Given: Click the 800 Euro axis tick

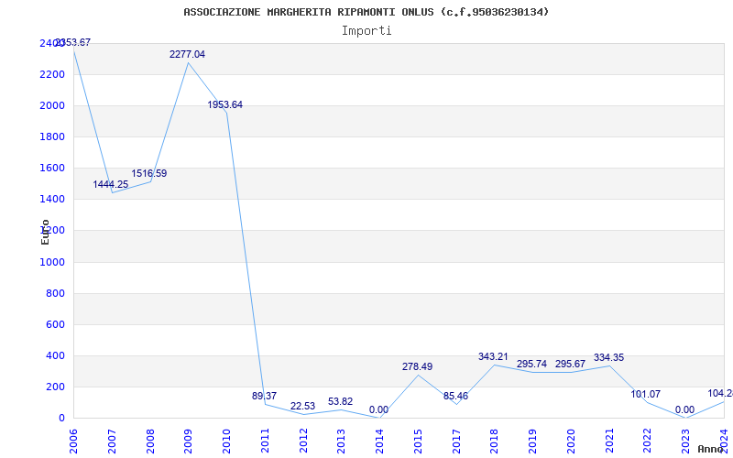Looking at the screenshot, I should click(x=56, y=293).
